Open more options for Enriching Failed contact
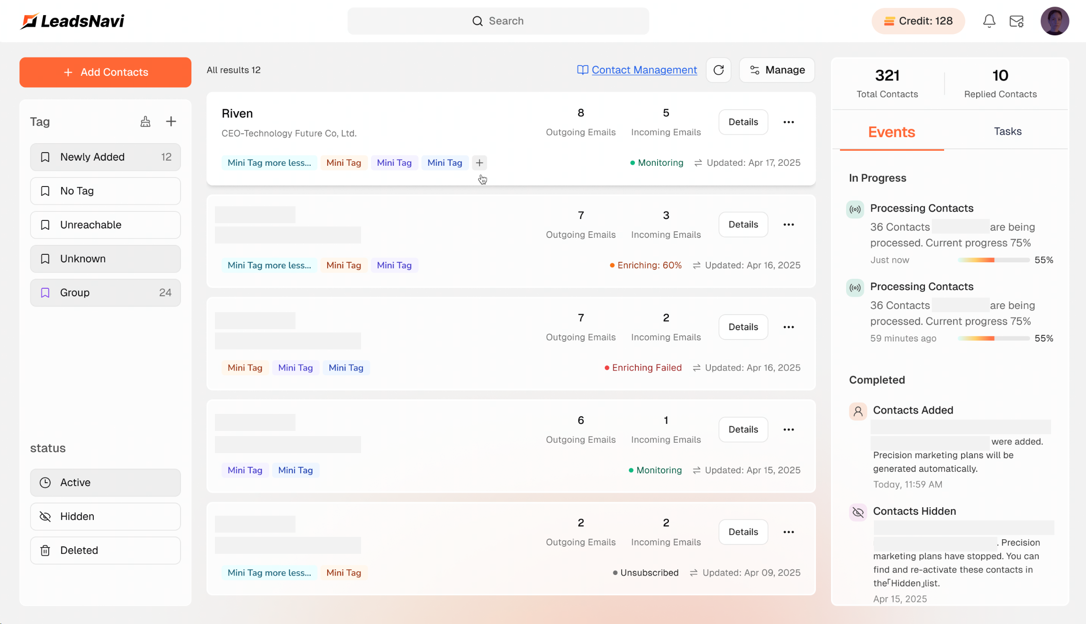This screenshot has height=624, width=1086. point(789,327)
